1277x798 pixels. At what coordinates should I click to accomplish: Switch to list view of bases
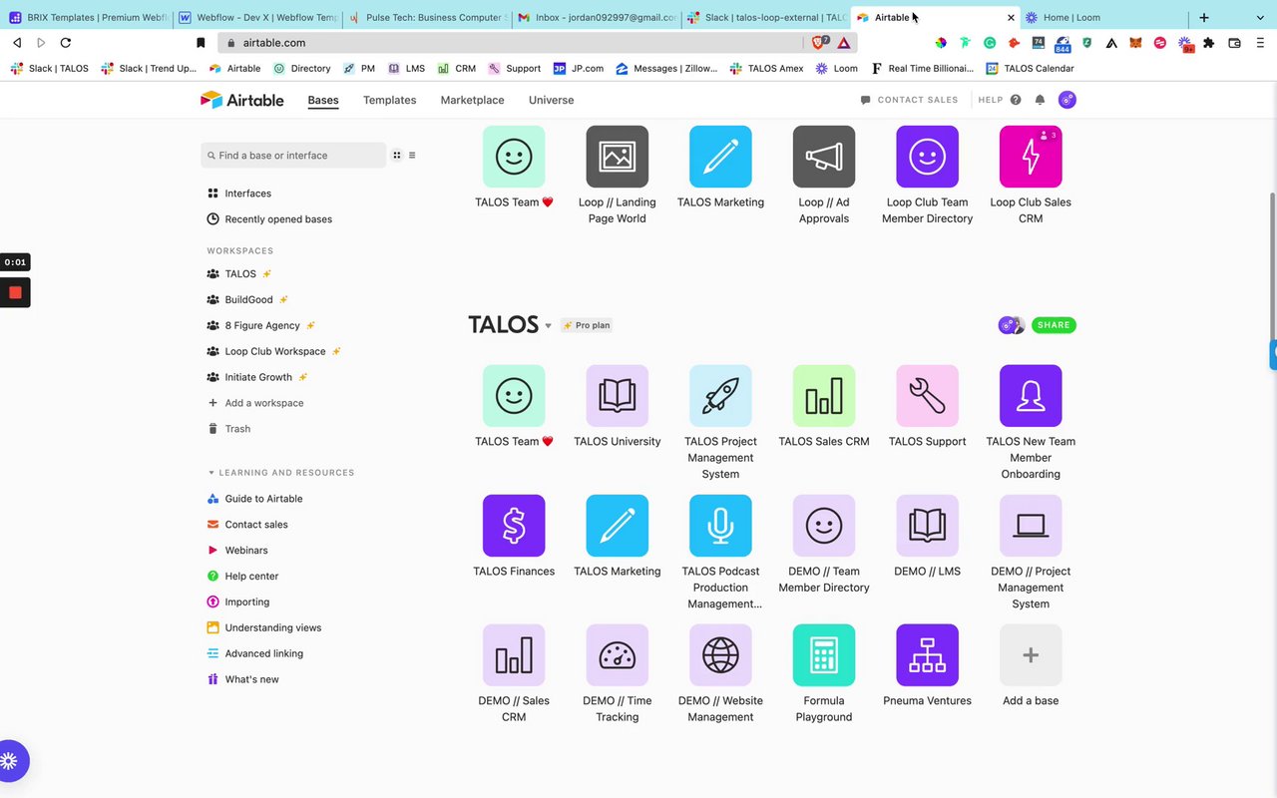coord(412,156)
